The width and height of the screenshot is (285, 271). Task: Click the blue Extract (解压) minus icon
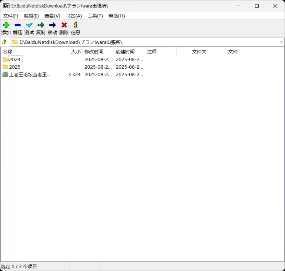[17, 25]
